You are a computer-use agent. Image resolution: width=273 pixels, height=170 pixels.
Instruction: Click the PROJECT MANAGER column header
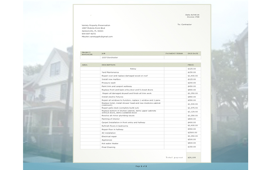87,53
